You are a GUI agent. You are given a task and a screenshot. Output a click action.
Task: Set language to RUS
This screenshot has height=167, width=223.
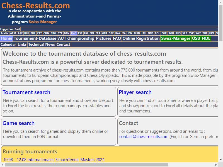(178, 33)
